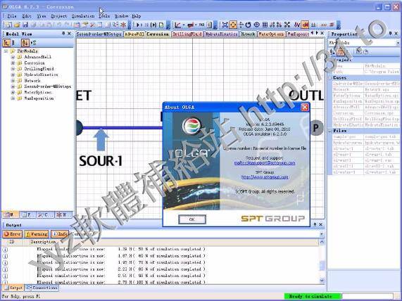Click the Output list scroll-up arrow
This screenshot has height=301, width=402.
pos(322,242)
